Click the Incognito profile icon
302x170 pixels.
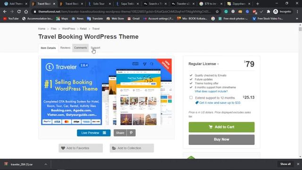point(282,11)
